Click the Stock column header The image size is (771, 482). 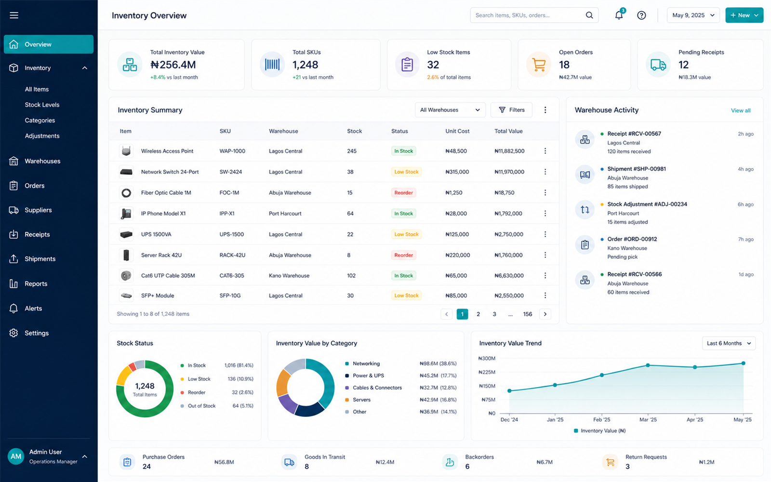click(354, 131)
